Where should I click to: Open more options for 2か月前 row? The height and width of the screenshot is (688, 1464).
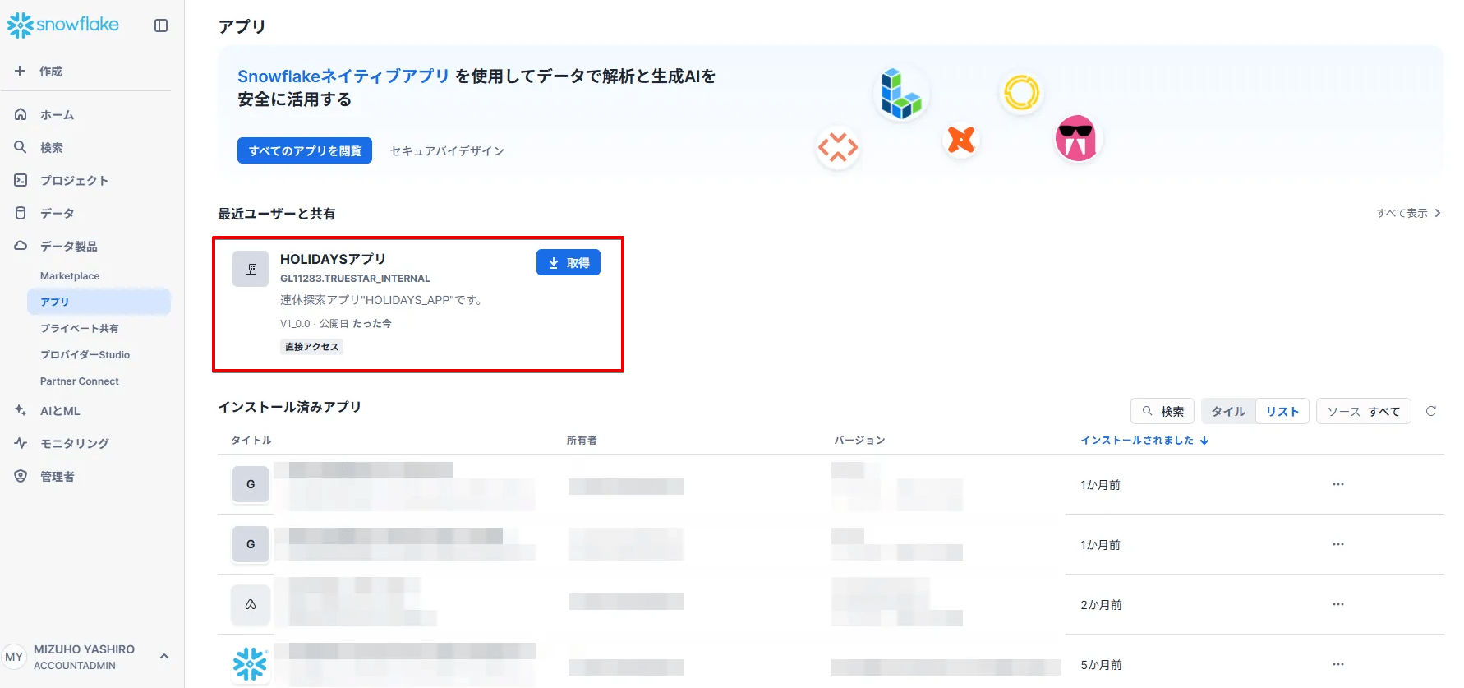point(1338,604)
